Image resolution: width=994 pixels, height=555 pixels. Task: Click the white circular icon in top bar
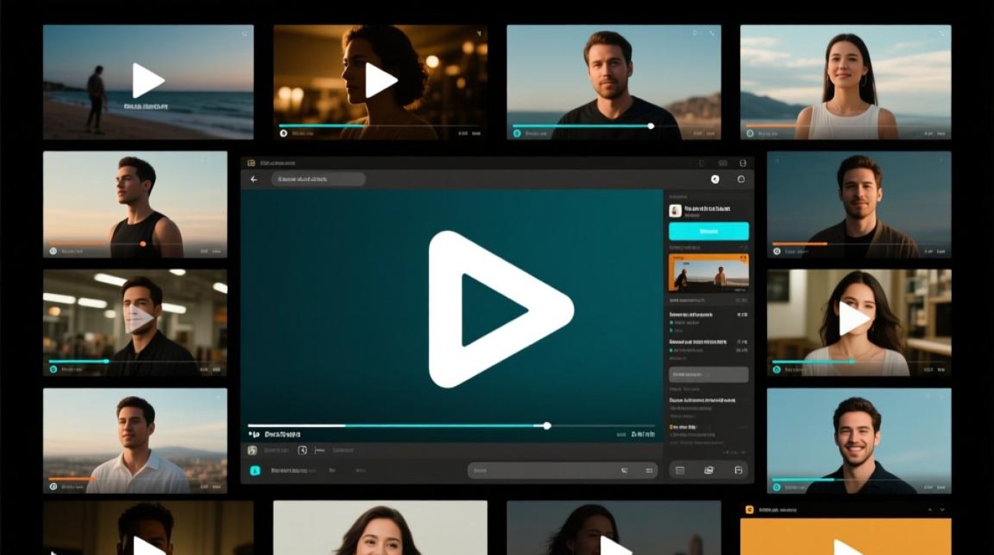point(715,179)
